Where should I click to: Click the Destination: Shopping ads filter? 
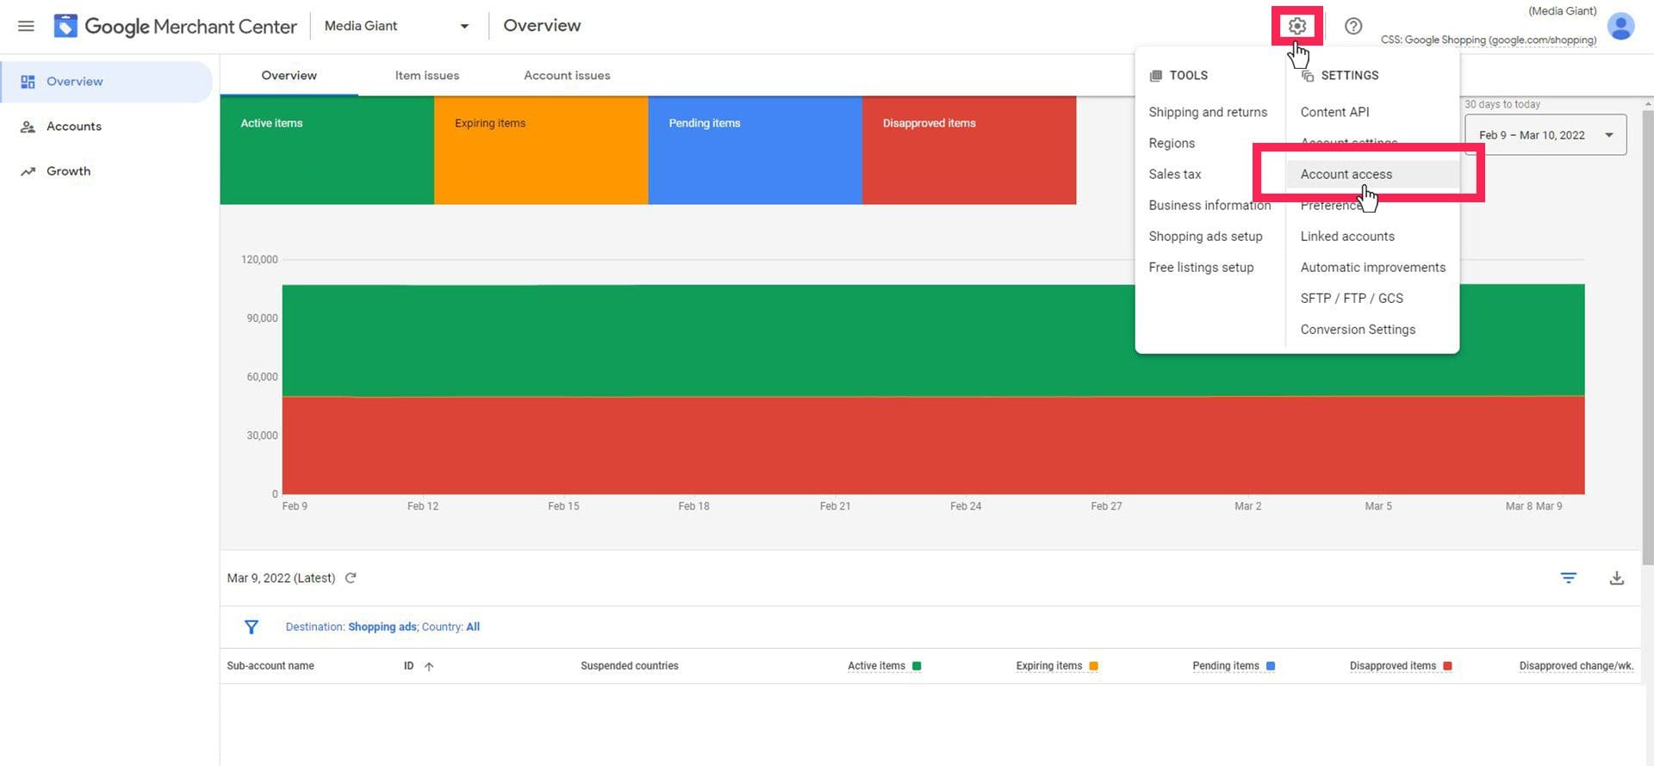[x=351, y=627]
